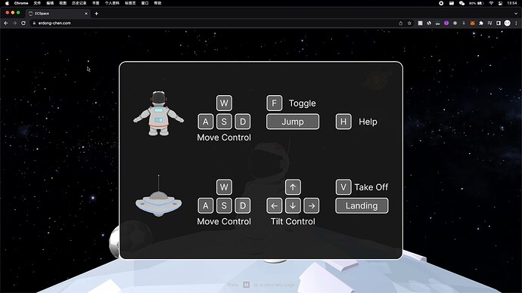The width and height of the screenshot is (522, 293).
Task: Click the right arrow tilt key
Action: click(311, 205)
